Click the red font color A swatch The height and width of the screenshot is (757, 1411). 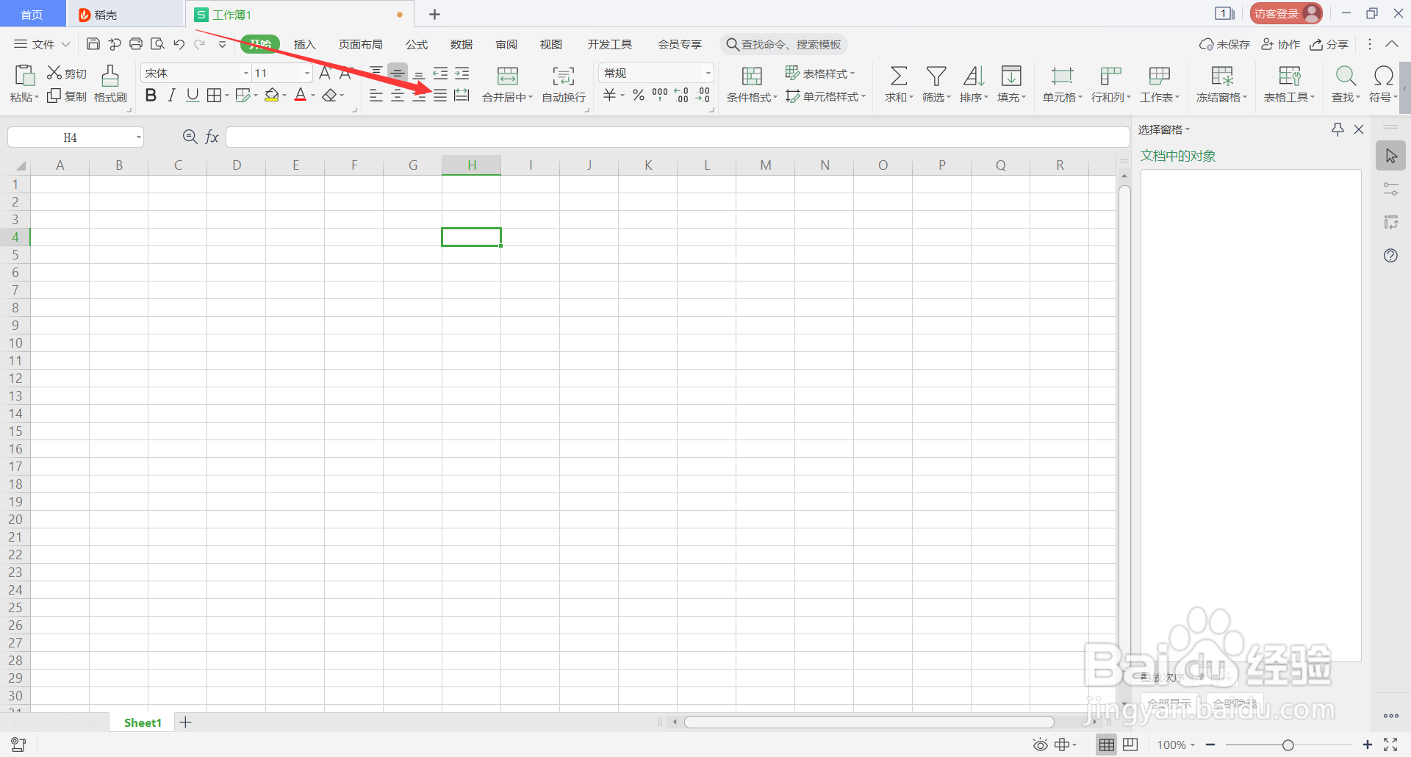point(300,96)
